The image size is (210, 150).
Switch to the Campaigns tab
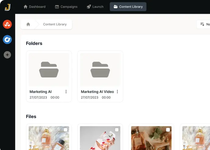66,7
